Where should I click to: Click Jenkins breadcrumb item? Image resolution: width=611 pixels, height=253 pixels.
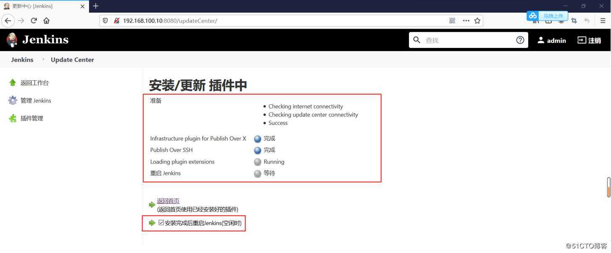tap(22, 60)
